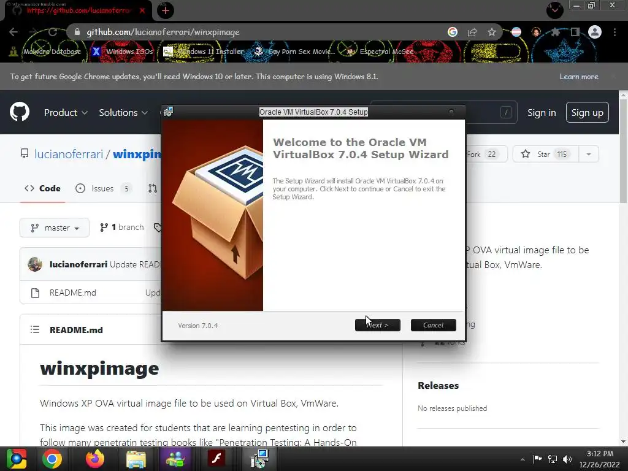The height and width of the screenshot is (471, 628).
Task: Open File Explorer from taskbar
Action: [136, 459]
